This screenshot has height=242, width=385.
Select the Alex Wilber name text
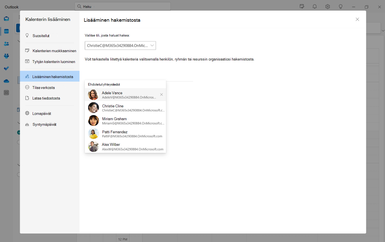click(111, 144)
